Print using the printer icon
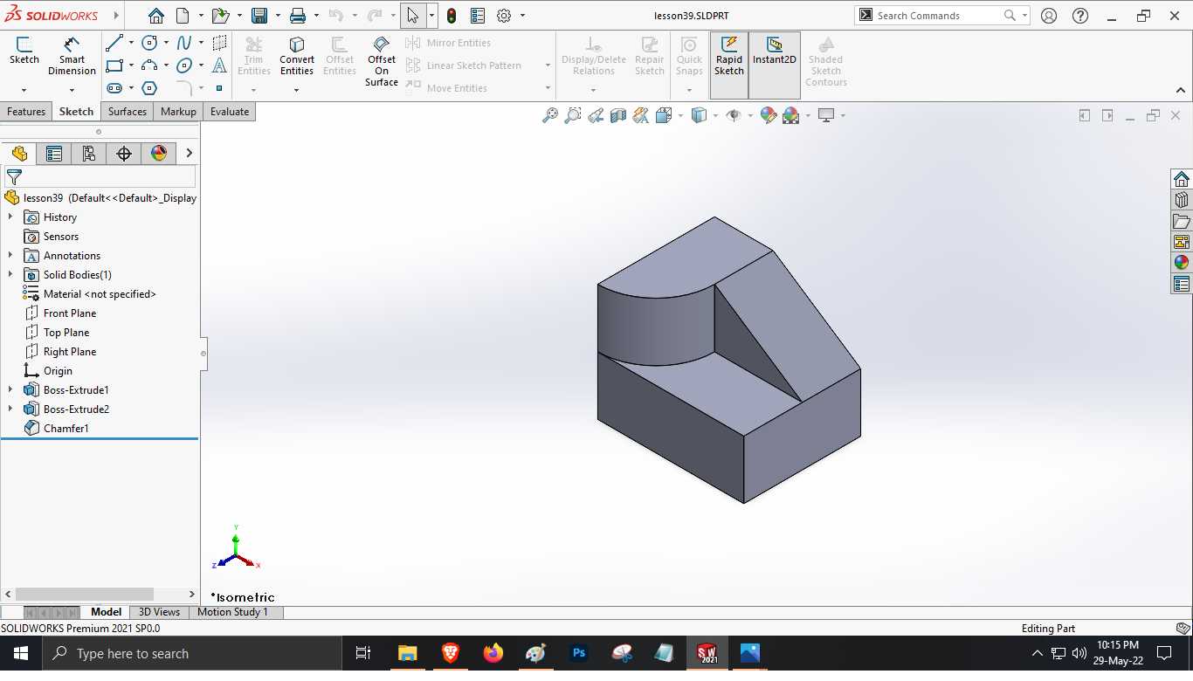The width and height of the screenshot is (1193, 681). tap(298, 16)
